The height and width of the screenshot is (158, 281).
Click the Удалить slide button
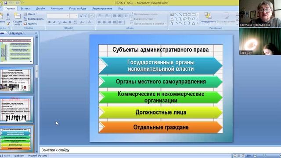coord(30,24)
